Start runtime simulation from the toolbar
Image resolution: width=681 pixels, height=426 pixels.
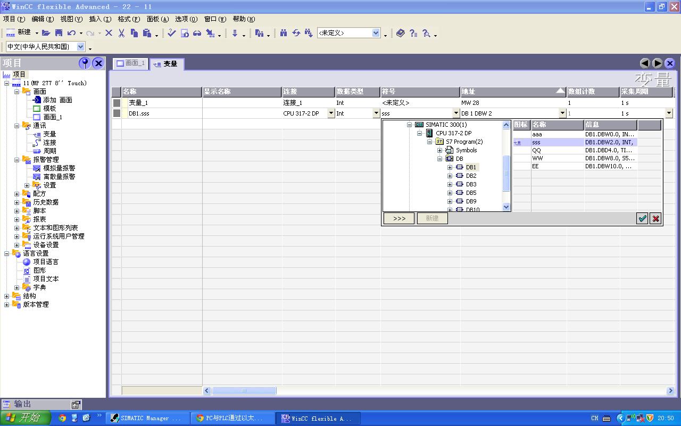coord(185,33)
